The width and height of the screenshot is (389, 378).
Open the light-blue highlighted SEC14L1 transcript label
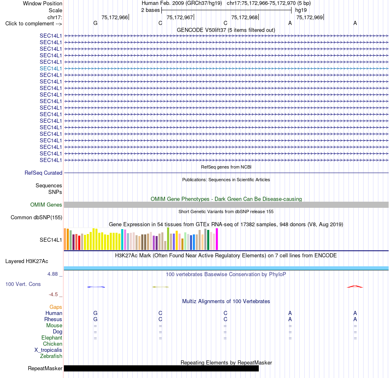click(x=51, y=68)
